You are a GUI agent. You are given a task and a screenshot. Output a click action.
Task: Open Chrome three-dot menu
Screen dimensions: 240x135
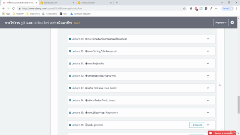pos(237,9)
